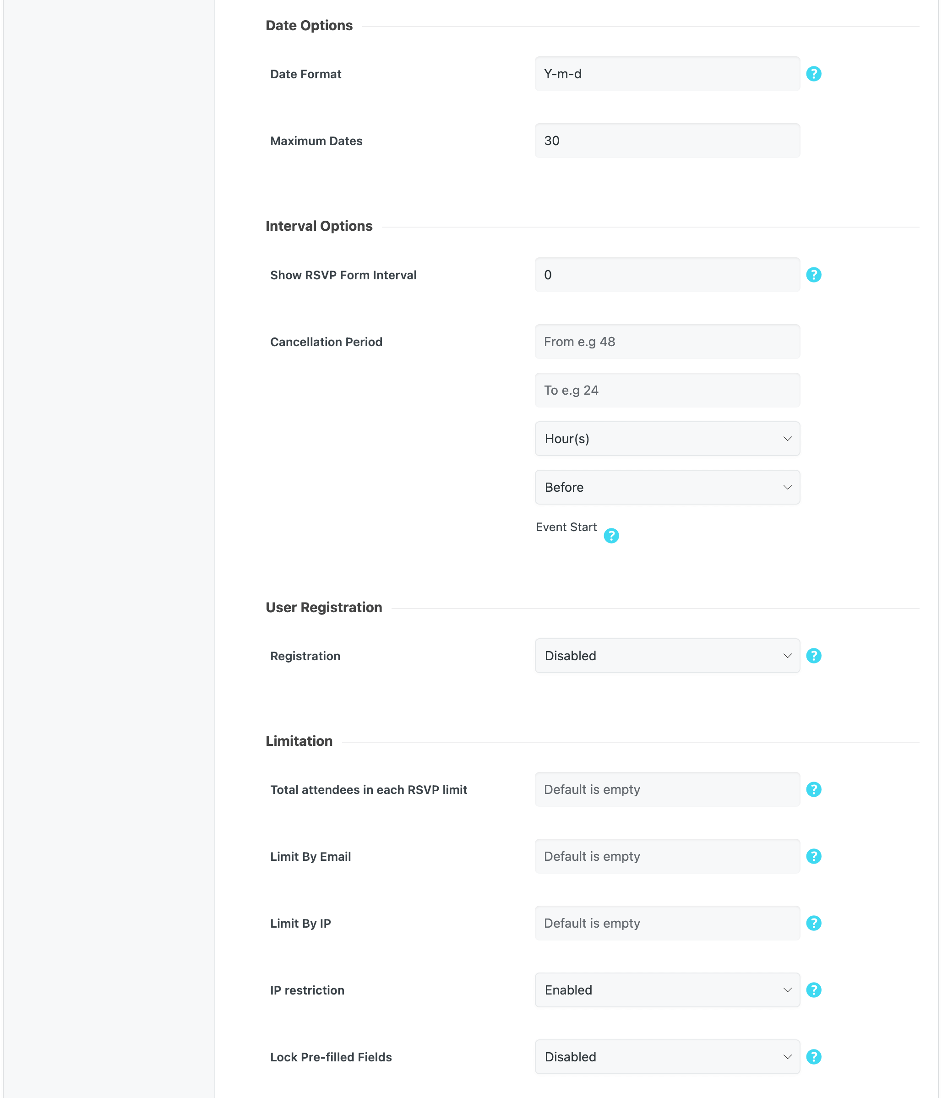Open the Before/After cancellation dropdown

(667, 487)
